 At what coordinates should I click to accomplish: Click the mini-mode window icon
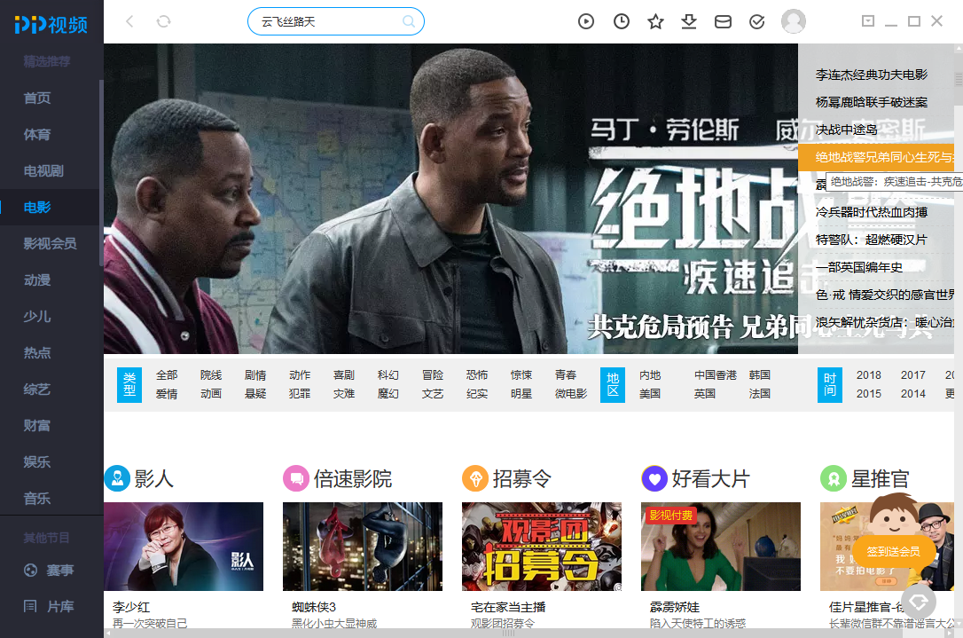tap(868, 21)
